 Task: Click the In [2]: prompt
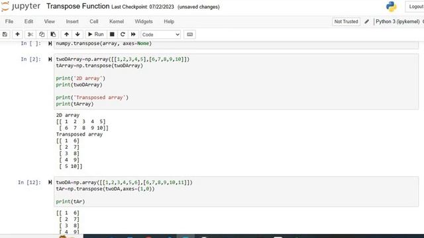(31, 59)
